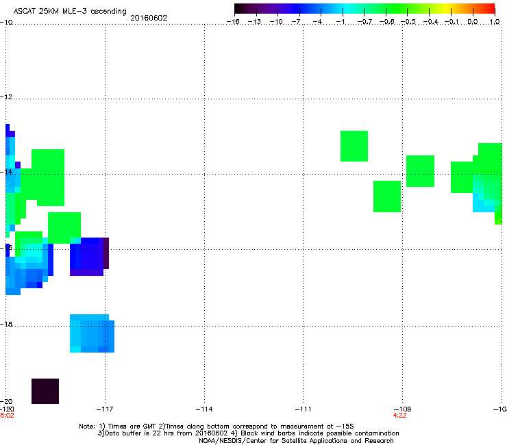Click the green data square below -14 left of -108
Viewport: 507px width, 445px height.
point(387,196)
